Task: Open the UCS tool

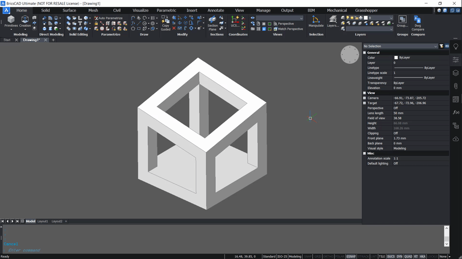Action: [x=235, y=22]
